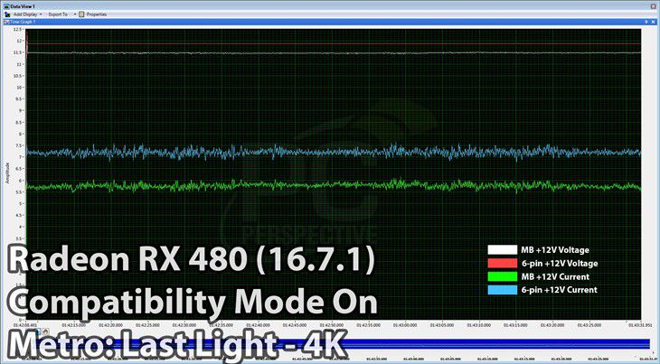Close the Data View 1 window
660x364 pixels.
pos(654,6)
